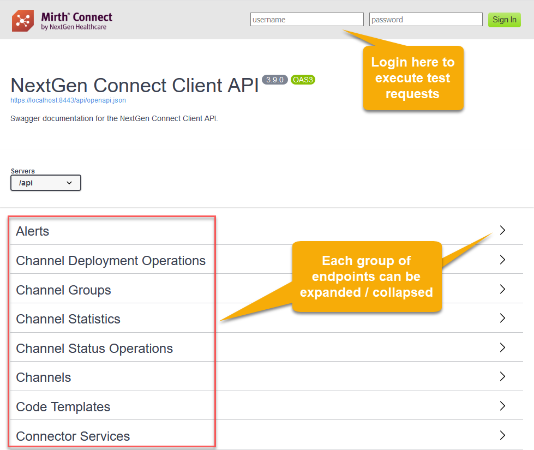Select the Alerts endpoint group title
534x450 pixels.
coord(33,231)
